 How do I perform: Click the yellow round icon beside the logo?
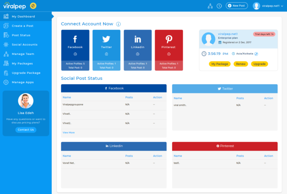point(33,6)
